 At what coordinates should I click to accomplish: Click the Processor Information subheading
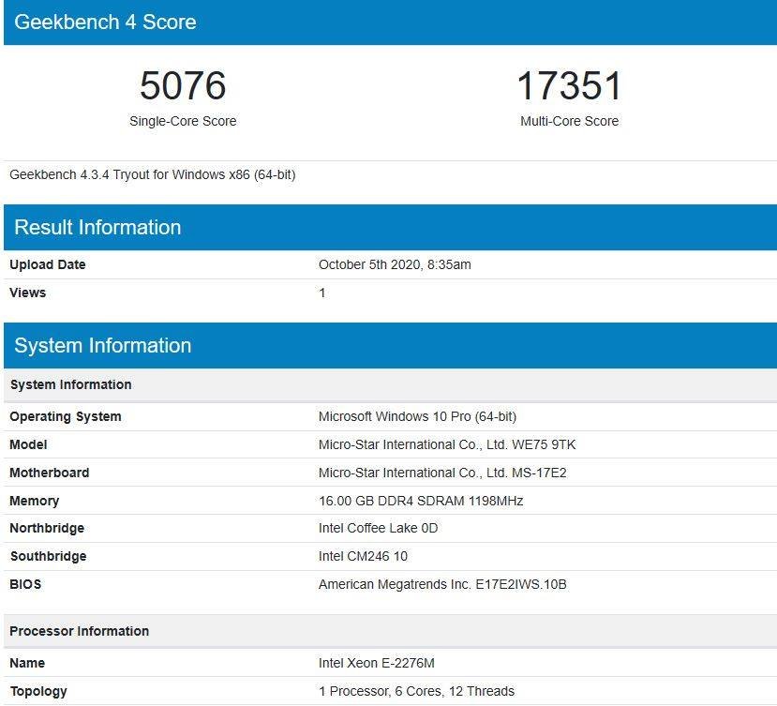coord(80,631)
